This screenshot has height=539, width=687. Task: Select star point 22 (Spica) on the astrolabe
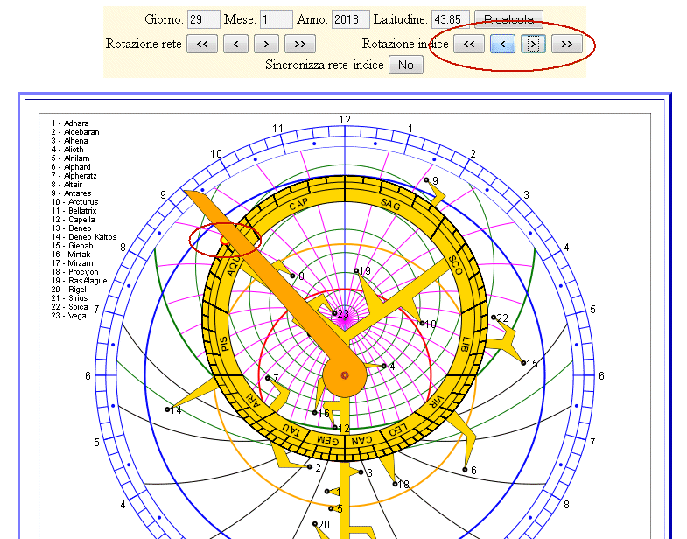pyautogui.click(x=494, y=318)
